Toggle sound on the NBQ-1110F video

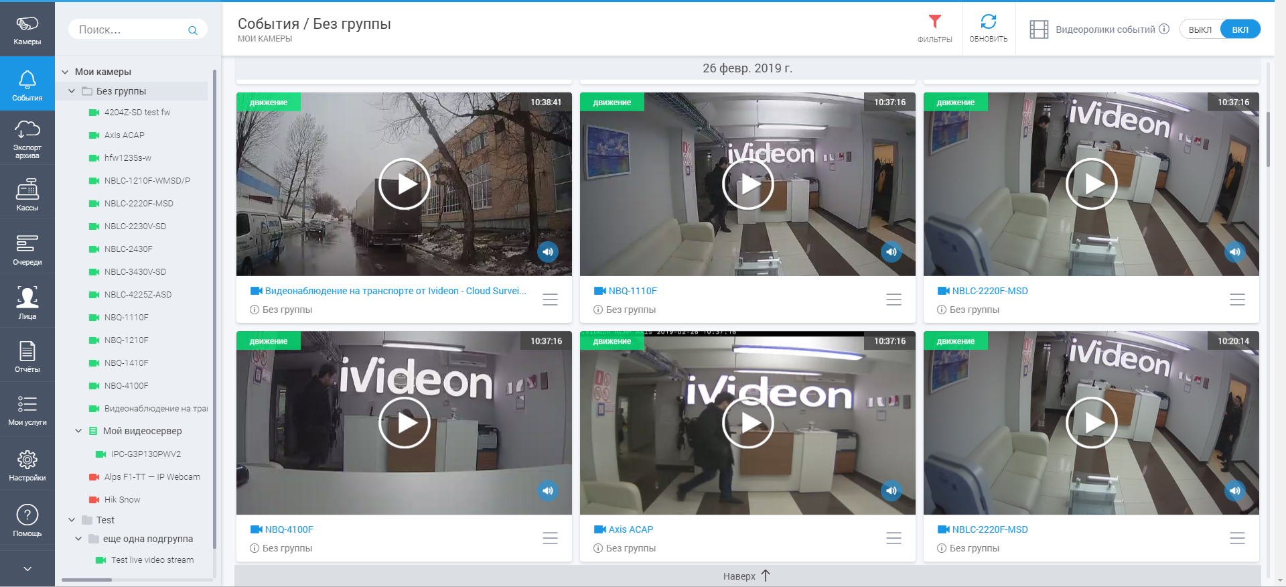tap(891, 252)
